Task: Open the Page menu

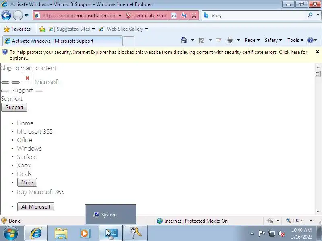Action: point(252,40)
